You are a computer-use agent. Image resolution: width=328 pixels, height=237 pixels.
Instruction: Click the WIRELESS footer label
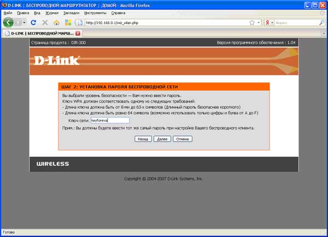coord(52,164)
